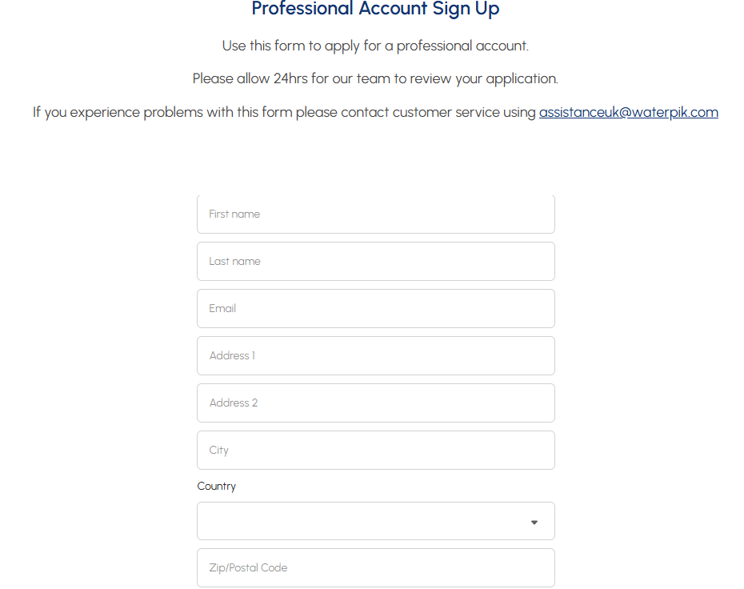The height and width of the screenshot is (589, 744).
Task: Click the Professional Account Sign Up heading
Action: pyautogui.click(x=375, y=10)
